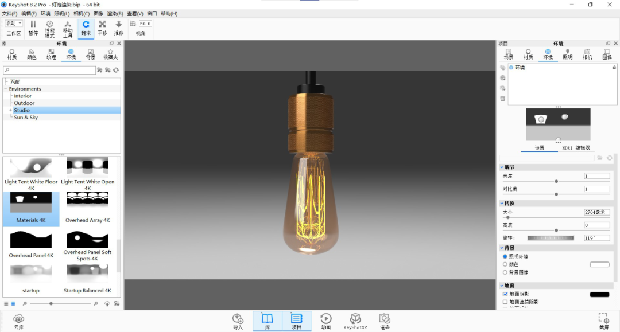The height and width of the screenshot is (332, 620).
Task: Click the background color white swatch
Action: [x=599, y=264]
